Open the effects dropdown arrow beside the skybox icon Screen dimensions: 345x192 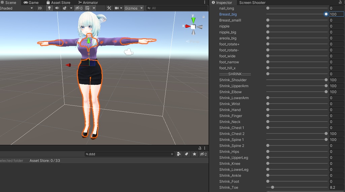pos(71,8)
